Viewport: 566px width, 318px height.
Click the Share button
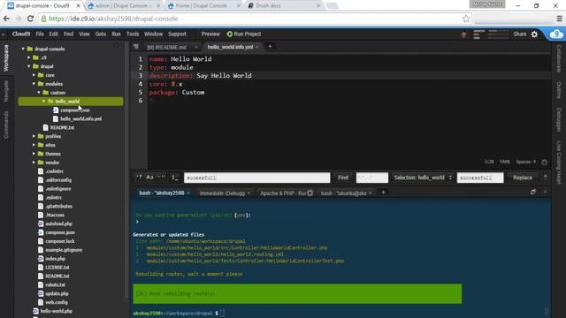[520, 34]
